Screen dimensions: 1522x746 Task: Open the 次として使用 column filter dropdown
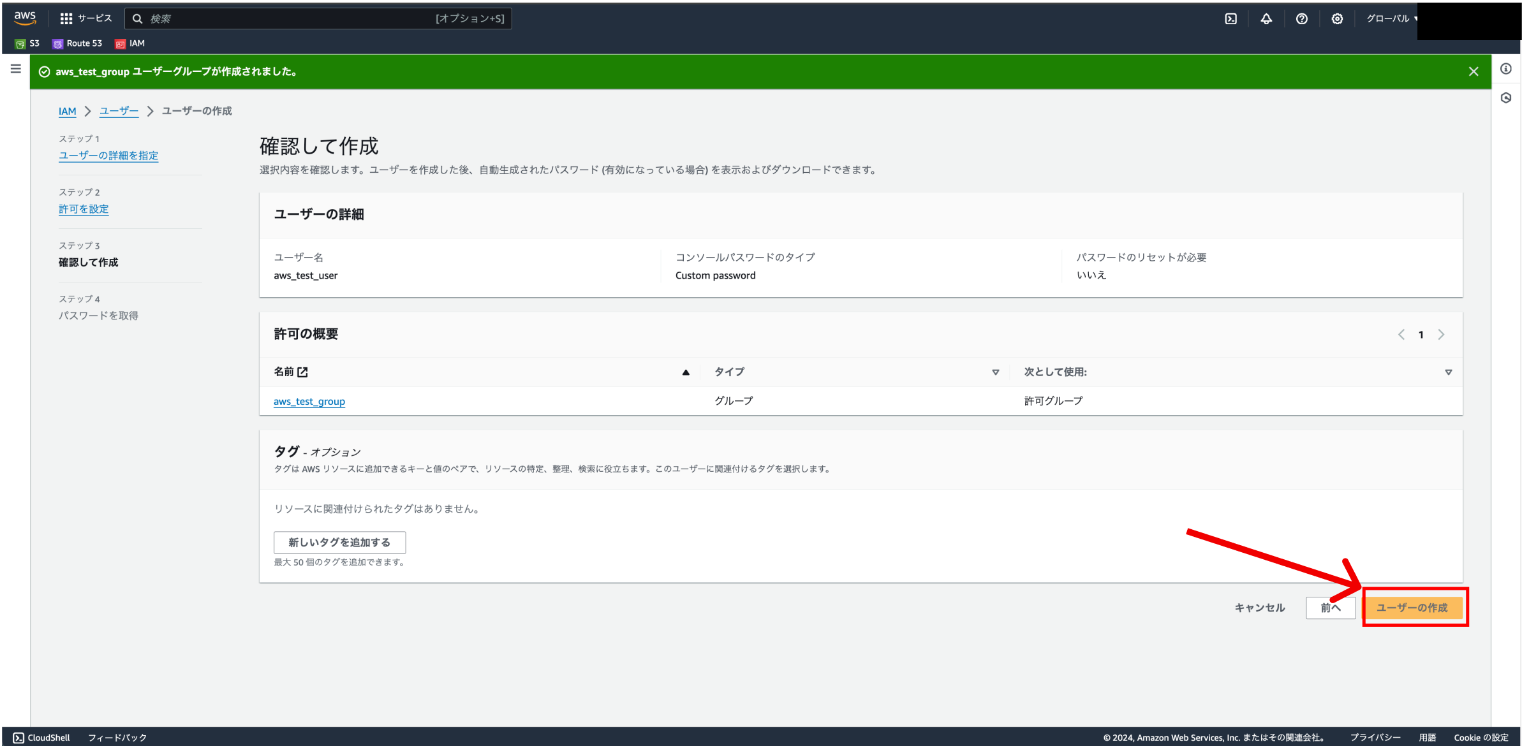tap(1448, 372)
